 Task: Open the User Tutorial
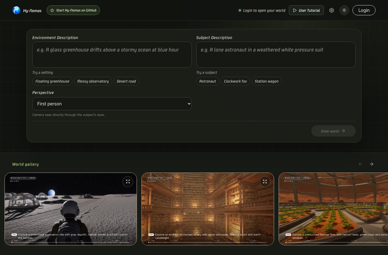pyautogui.click(x=306, y=10)
